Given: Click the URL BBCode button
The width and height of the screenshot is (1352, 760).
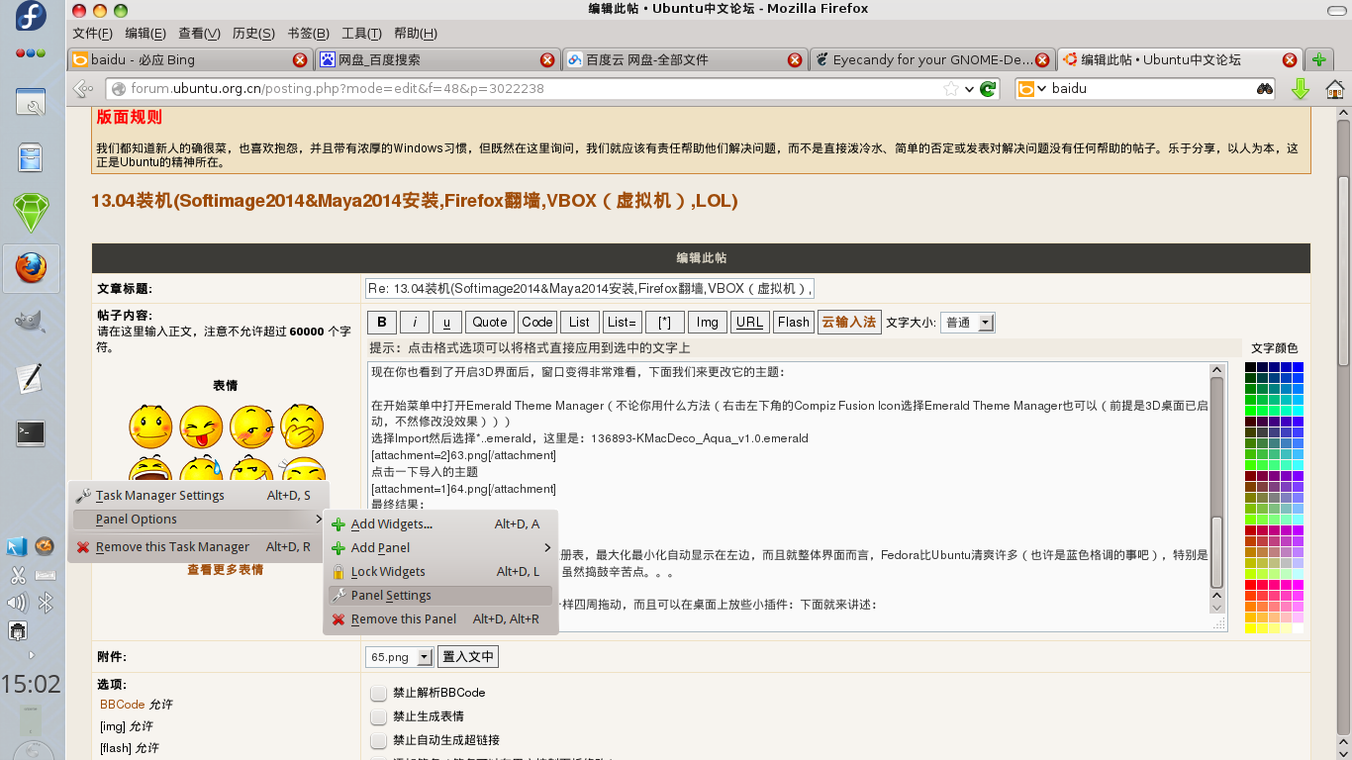Looking at the screenshot, I should click(x=749, y=323).
